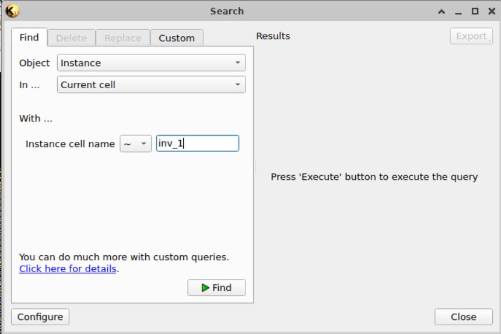501x334 pixels.
Task: Minimize the Search dialog window
Action: click(458, 11)
